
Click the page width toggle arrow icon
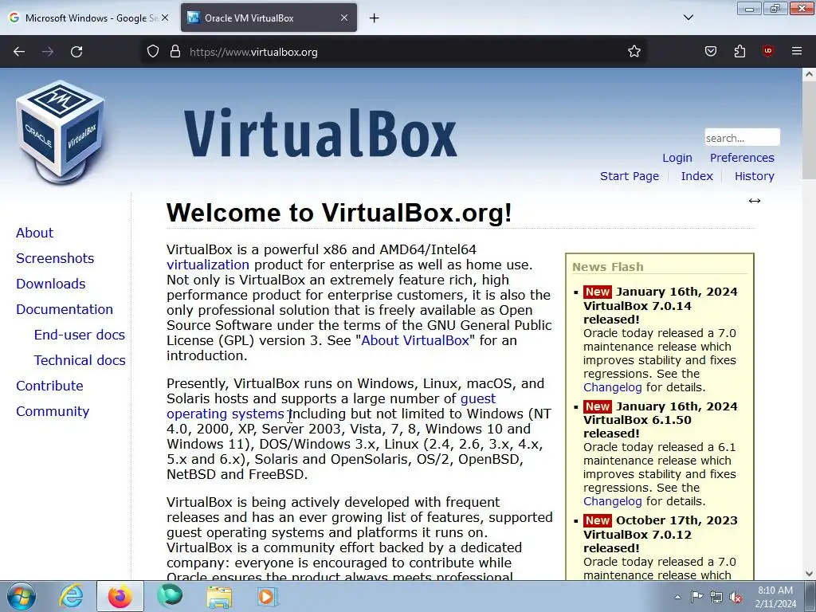pos(755,201)
